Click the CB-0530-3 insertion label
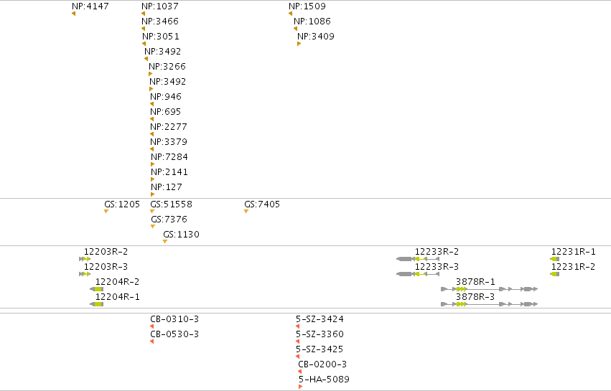The height and width of the screenshot is (391, 611). tap(174, 334)
